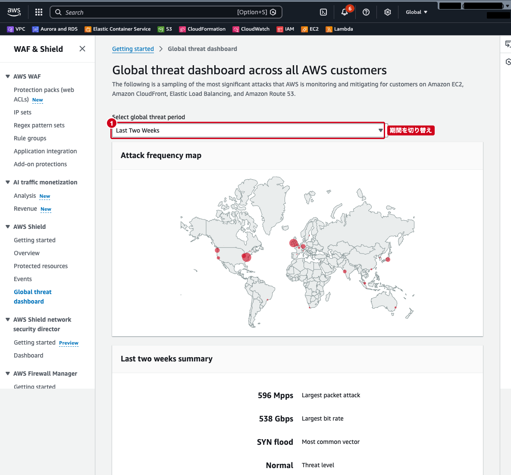Open Shield Events page
Screen dimensions: 511x475
point(23,279)
